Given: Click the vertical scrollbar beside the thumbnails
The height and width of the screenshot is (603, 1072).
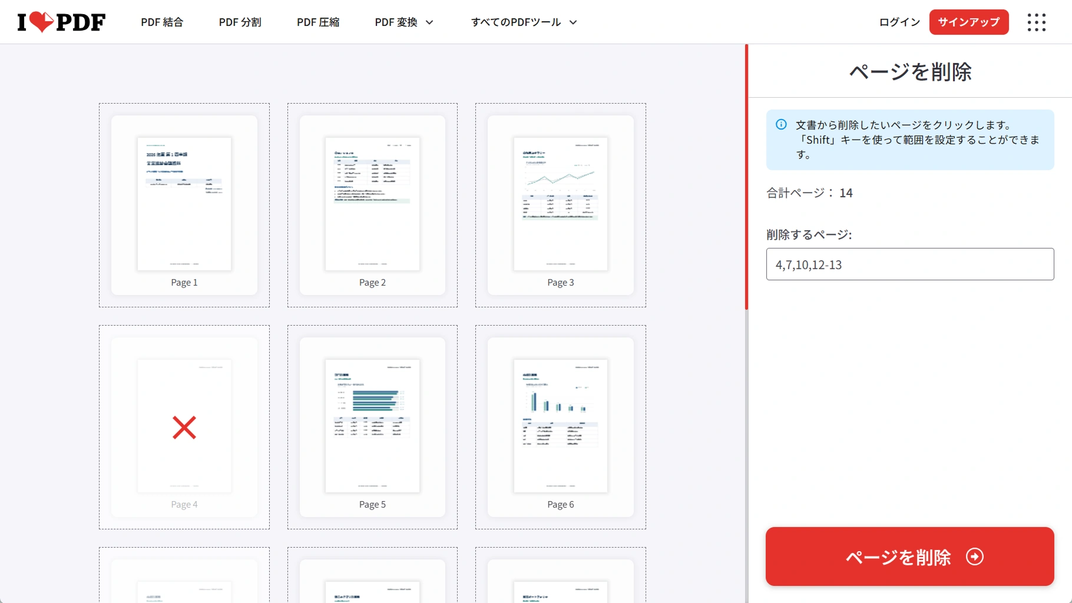Looking at the screenshot, I should (x=746, y=177).
